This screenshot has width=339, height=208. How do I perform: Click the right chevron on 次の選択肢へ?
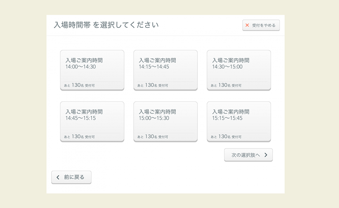coord(266,155)
